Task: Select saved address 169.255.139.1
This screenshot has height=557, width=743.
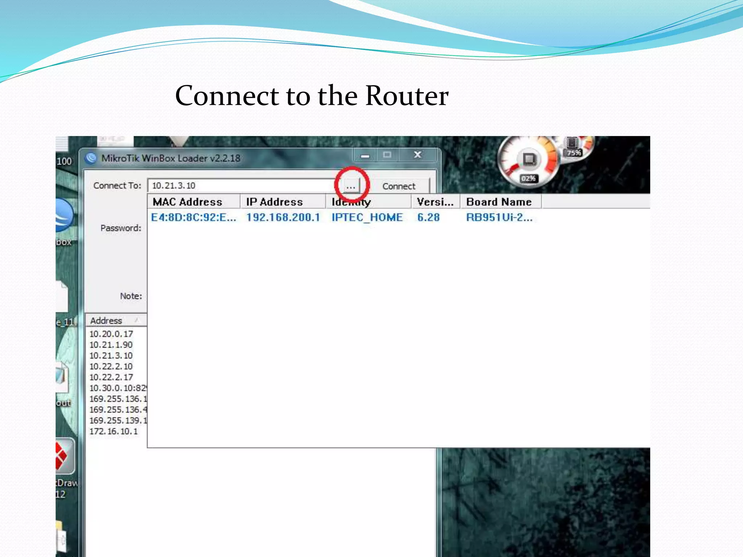Action: 118,421
